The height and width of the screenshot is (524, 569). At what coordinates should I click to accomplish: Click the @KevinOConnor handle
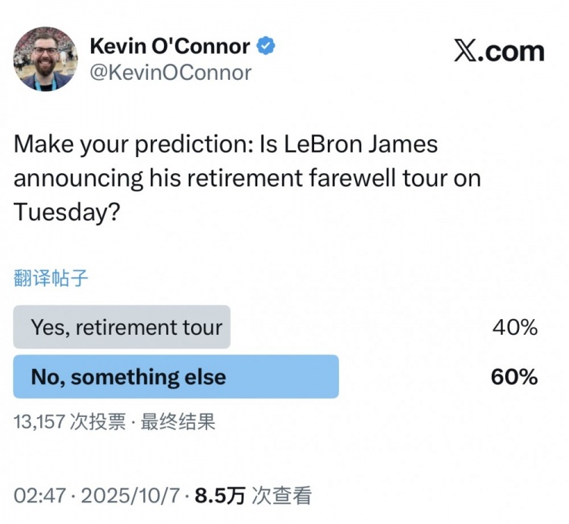171,73
